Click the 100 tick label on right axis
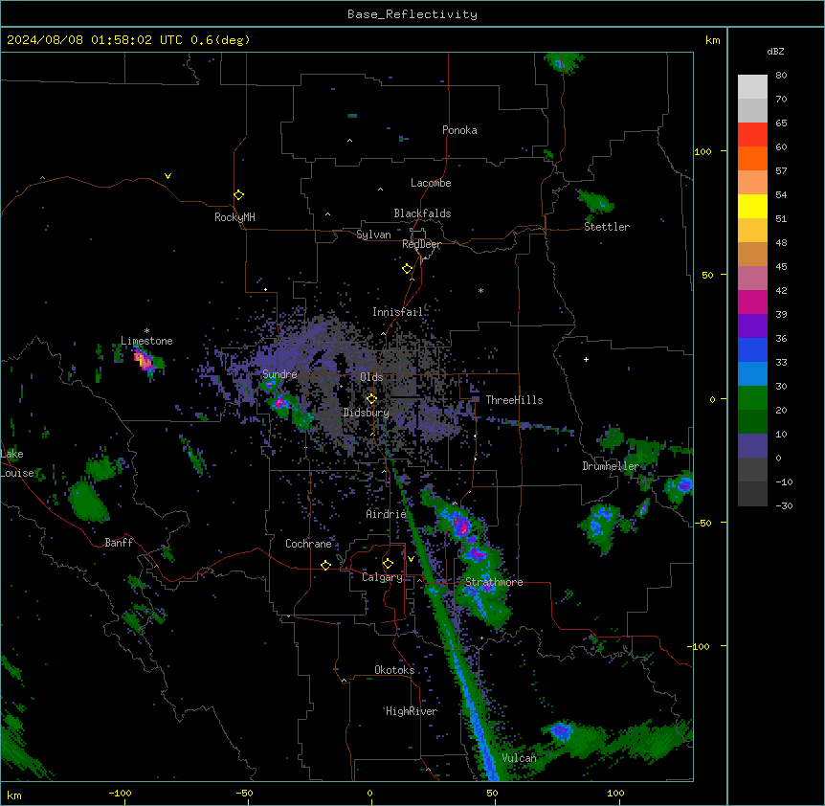 pos(702,151)
